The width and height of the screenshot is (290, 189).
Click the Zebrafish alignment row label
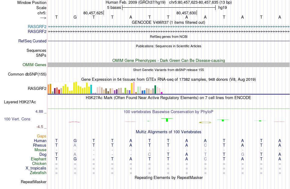[38, 173]
